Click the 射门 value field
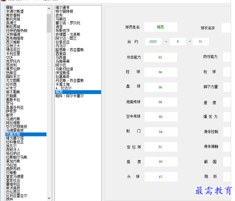 coord(161,132)
